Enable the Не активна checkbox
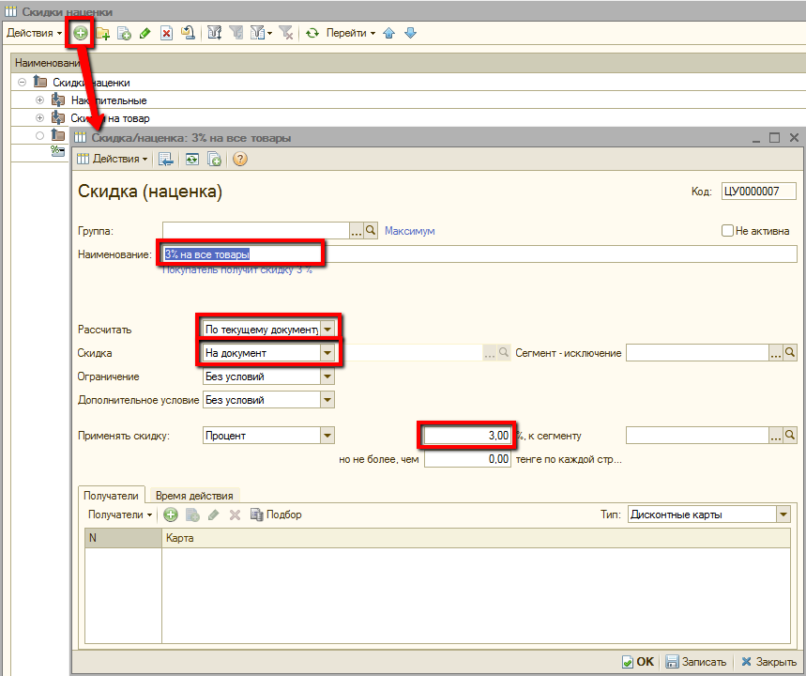The width and height of the screenshot is (806, 676). pyautogui.click(x=727, y=231)
